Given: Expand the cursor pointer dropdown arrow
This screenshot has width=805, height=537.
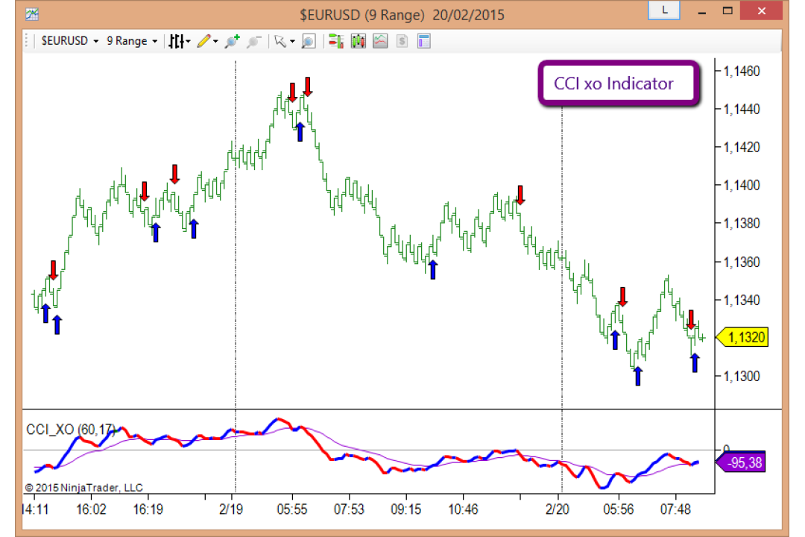Looking at the screenshot, I should click(292, 42).
